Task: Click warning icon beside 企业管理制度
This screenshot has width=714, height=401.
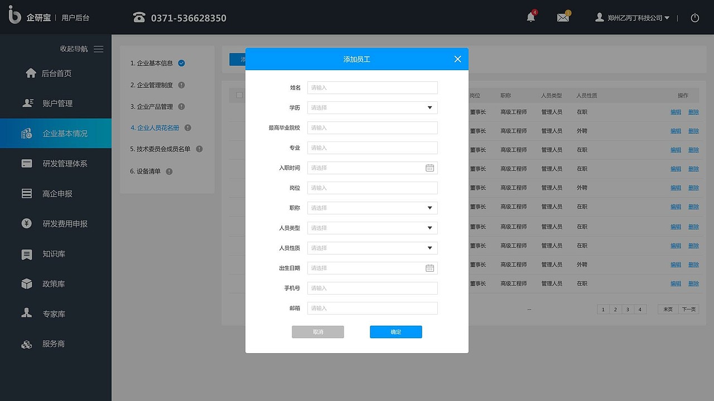Action: pyautogui.click(x=181, y=85)
